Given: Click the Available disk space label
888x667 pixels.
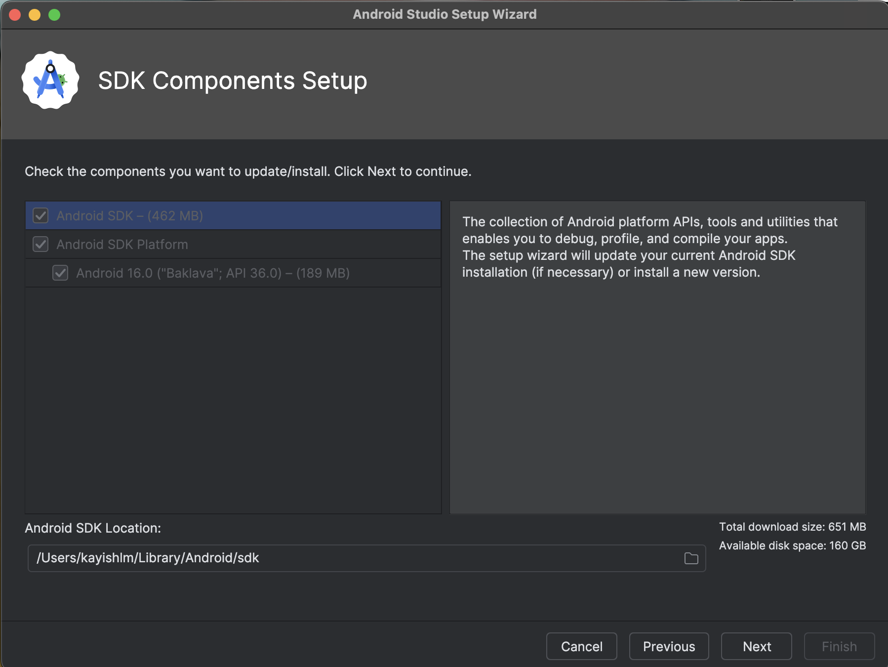Looking at the screenshot, I should click(792, 545).
